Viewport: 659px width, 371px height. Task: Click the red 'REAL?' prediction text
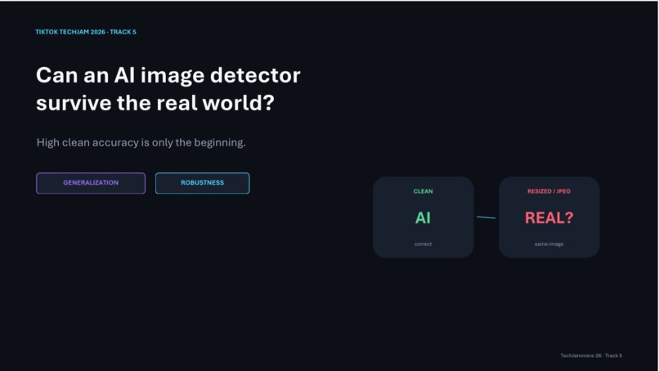click(549, 217)
